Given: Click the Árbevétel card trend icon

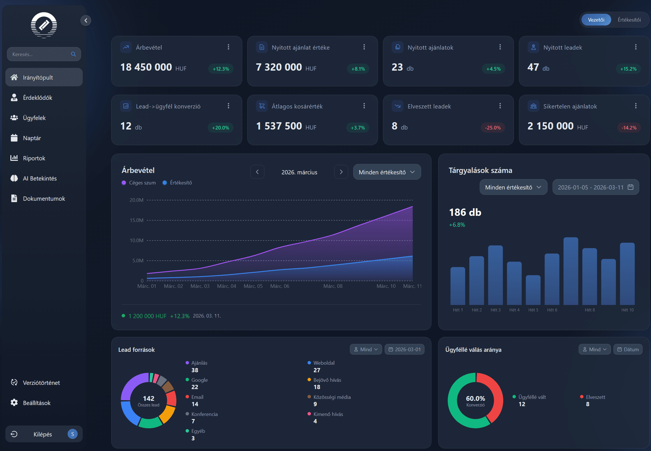Looking at the screenshot, I should pos(126,47).
